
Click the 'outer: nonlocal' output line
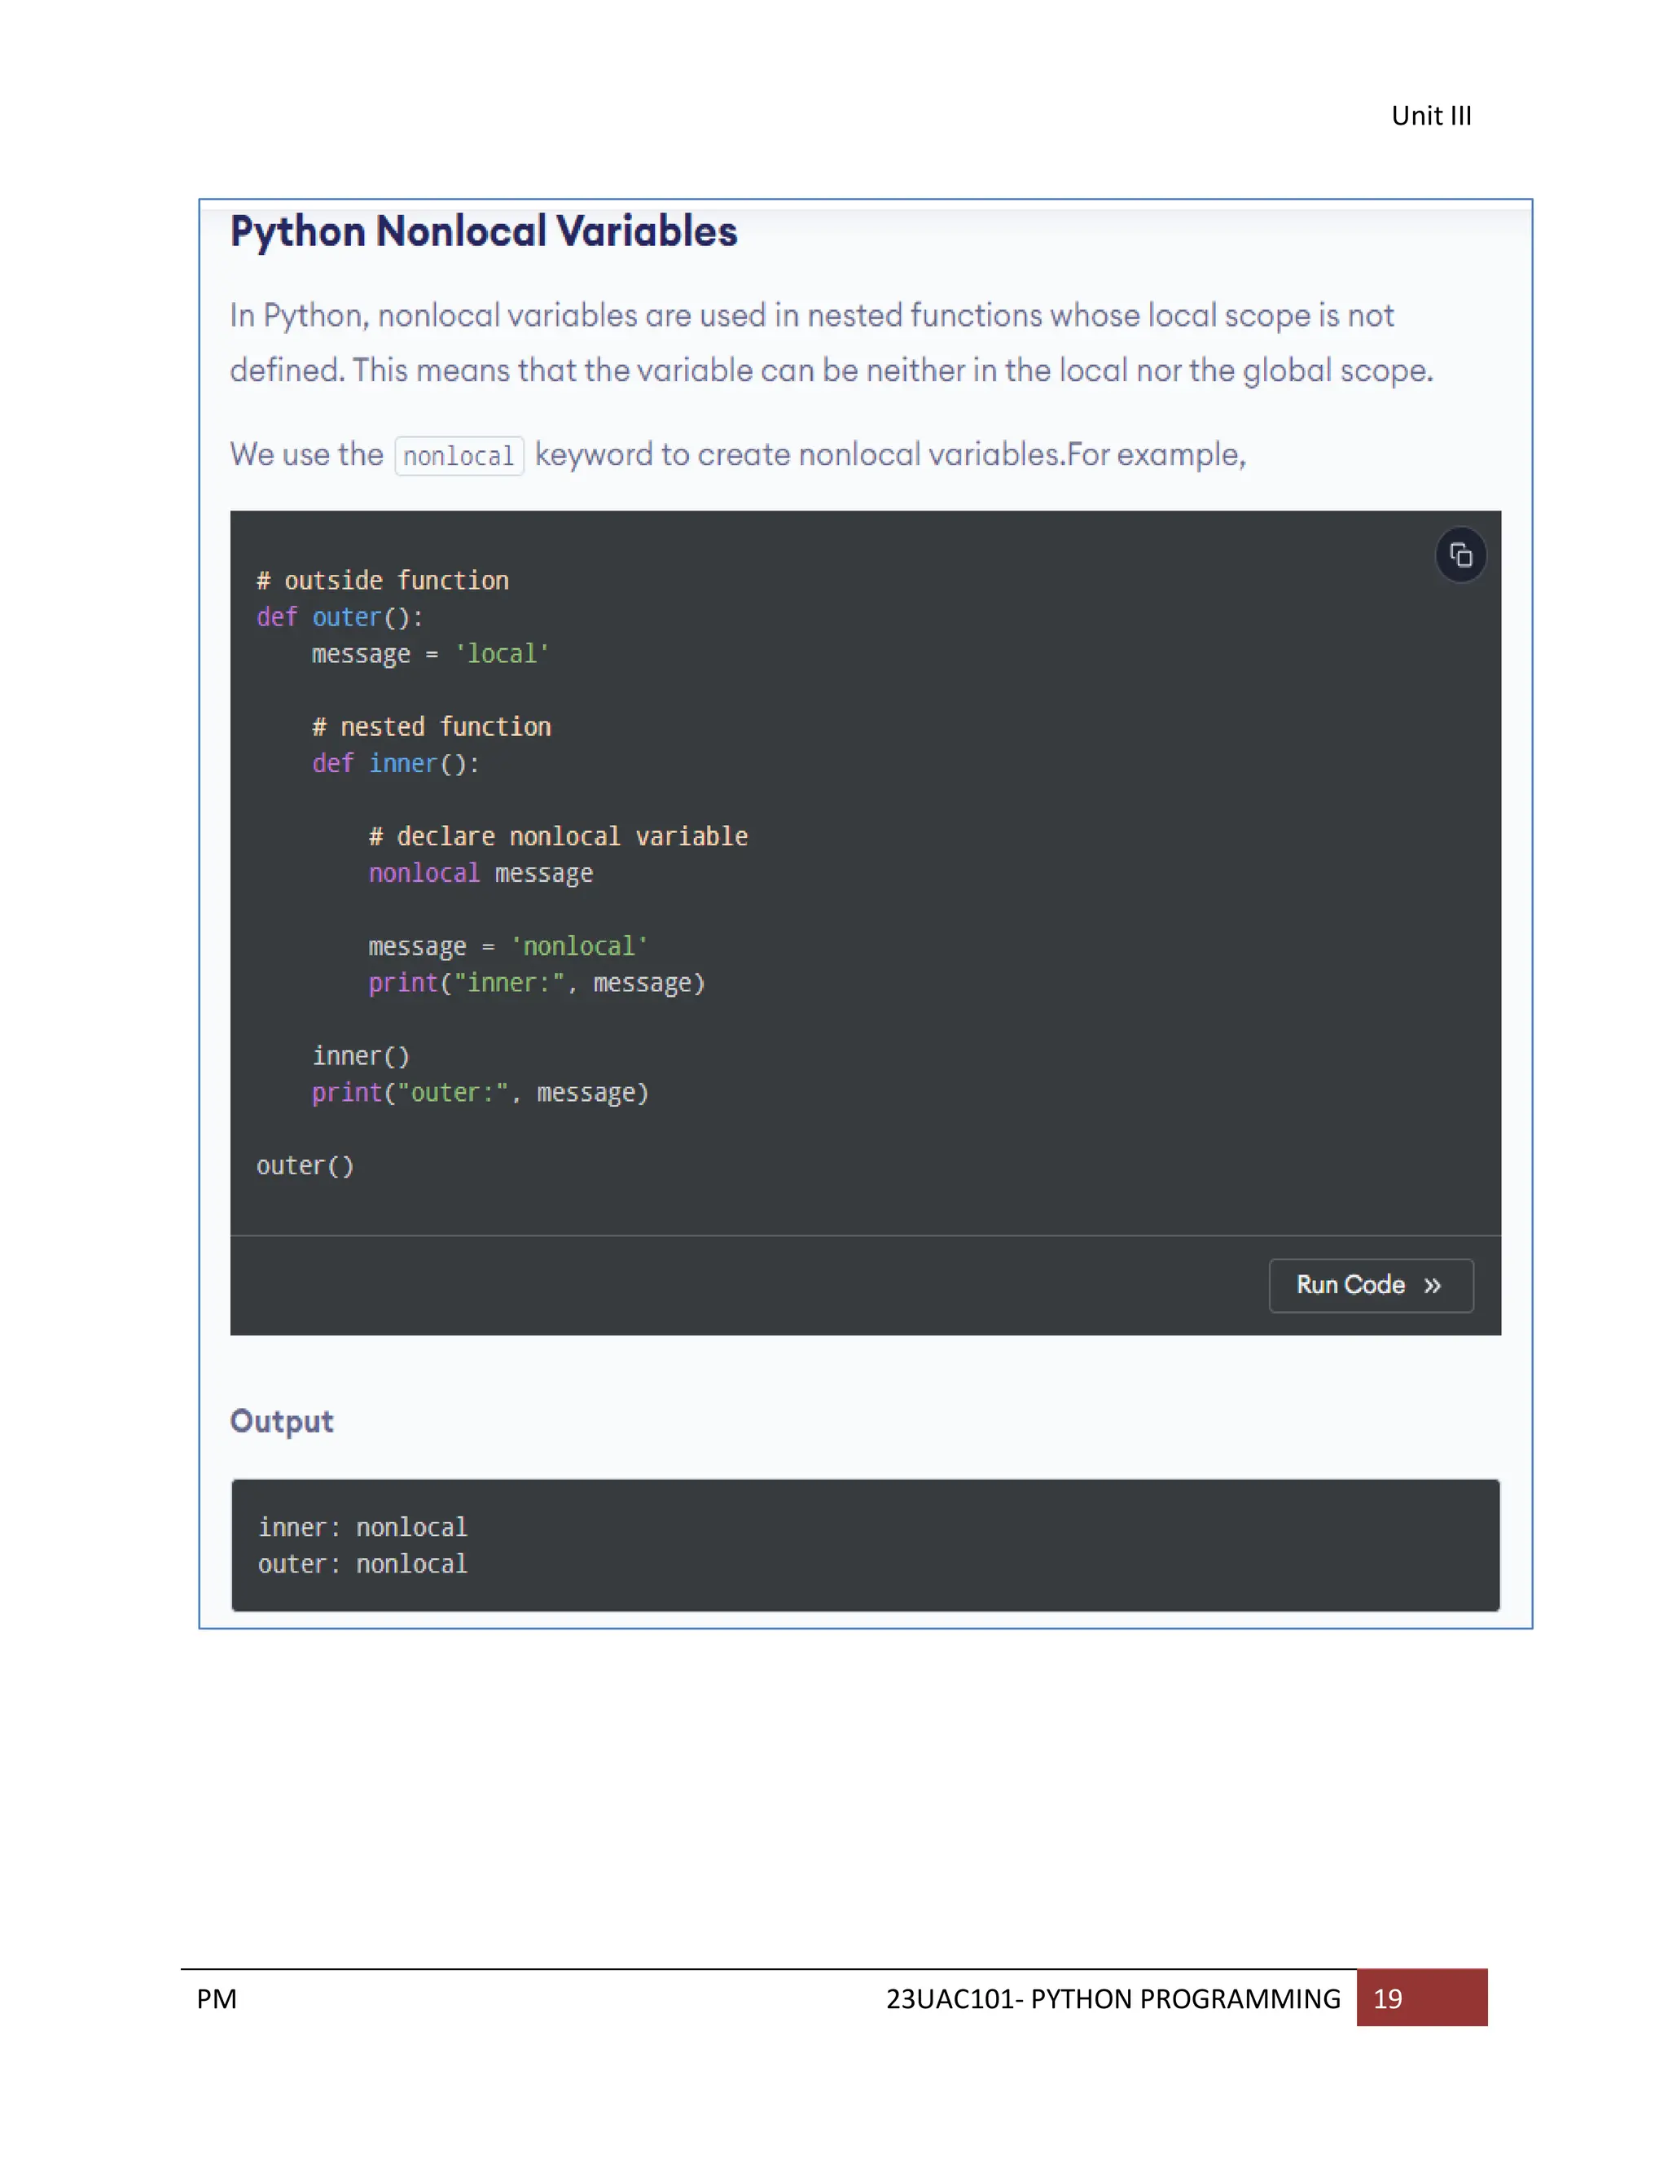coord(362,1564)
